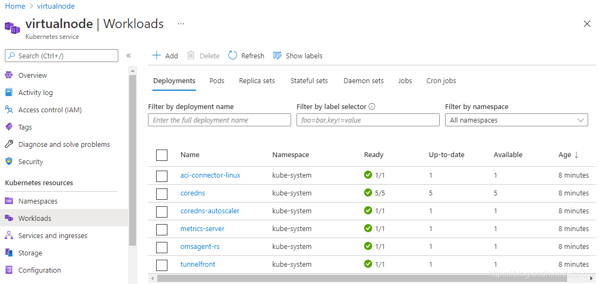
Task: Open the coredns deployment link
Action: coord(192,193)
